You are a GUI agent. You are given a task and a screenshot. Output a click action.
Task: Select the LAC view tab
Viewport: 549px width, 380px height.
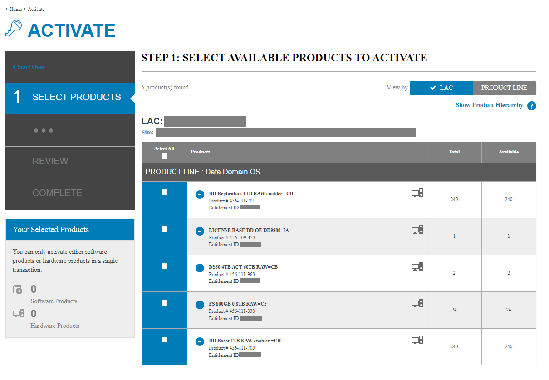coord(441,88)
